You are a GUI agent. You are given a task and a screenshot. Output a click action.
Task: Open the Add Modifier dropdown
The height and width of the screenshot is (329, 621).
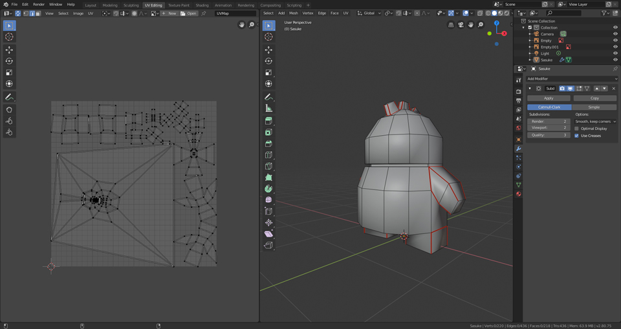(x=571, y=79)
